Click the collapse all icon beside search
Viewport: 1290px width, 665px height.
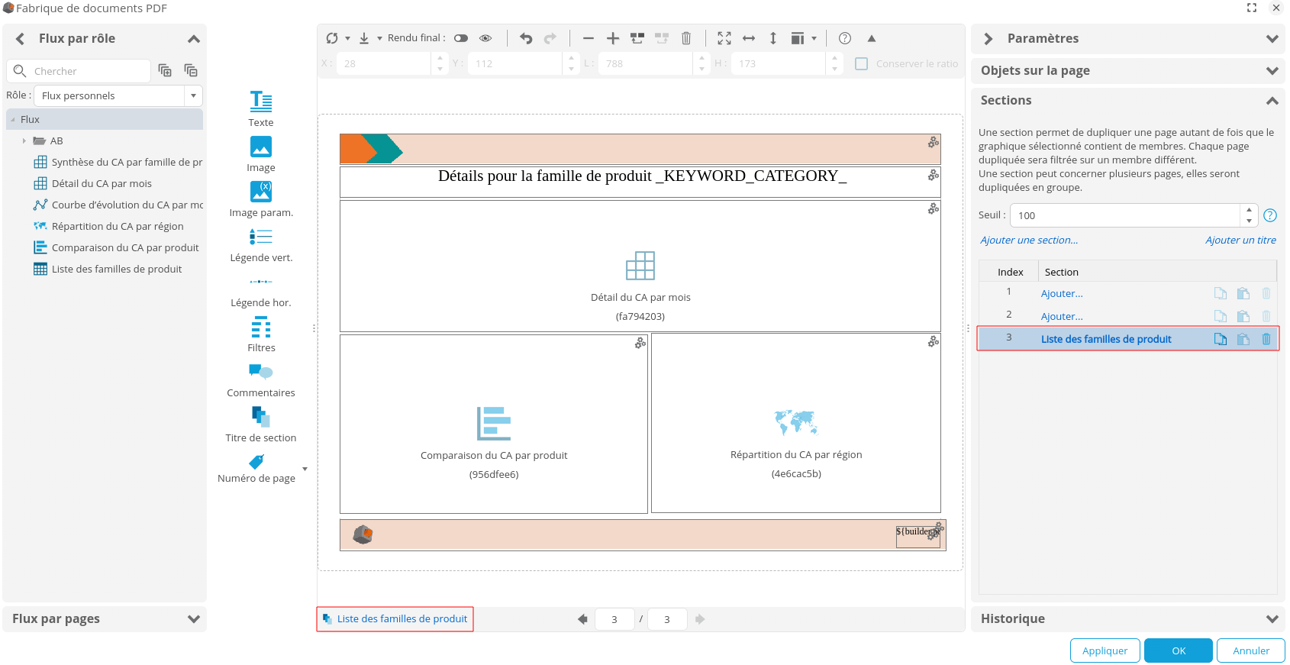tap(191, 70)
